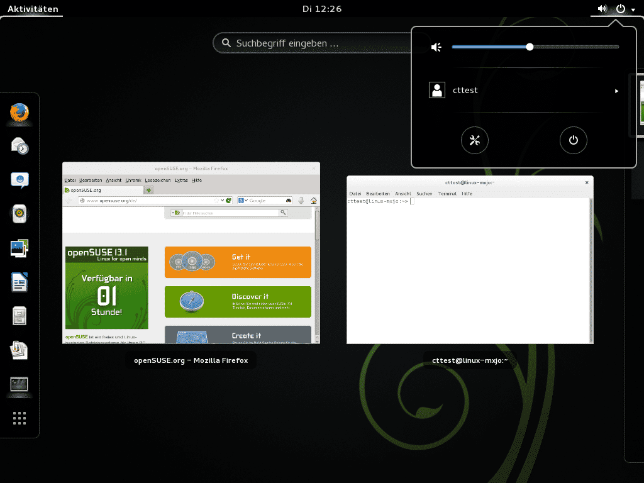Select the openSUSE.org Firefox window thumbnail
The height and width of the screenshot is (483, 644).
(x=191, y=253)
